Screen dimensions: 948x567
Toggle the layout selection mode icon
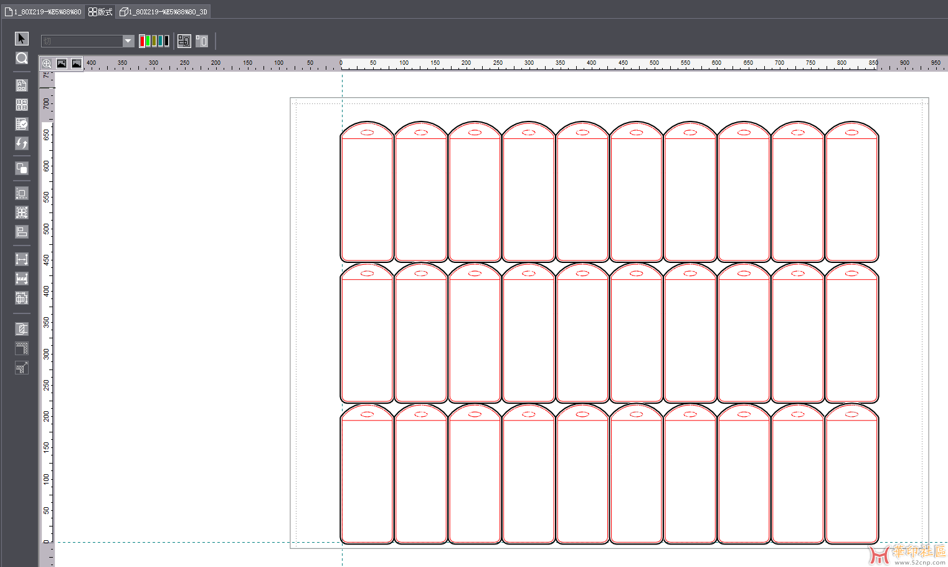[x=184, y=41]
